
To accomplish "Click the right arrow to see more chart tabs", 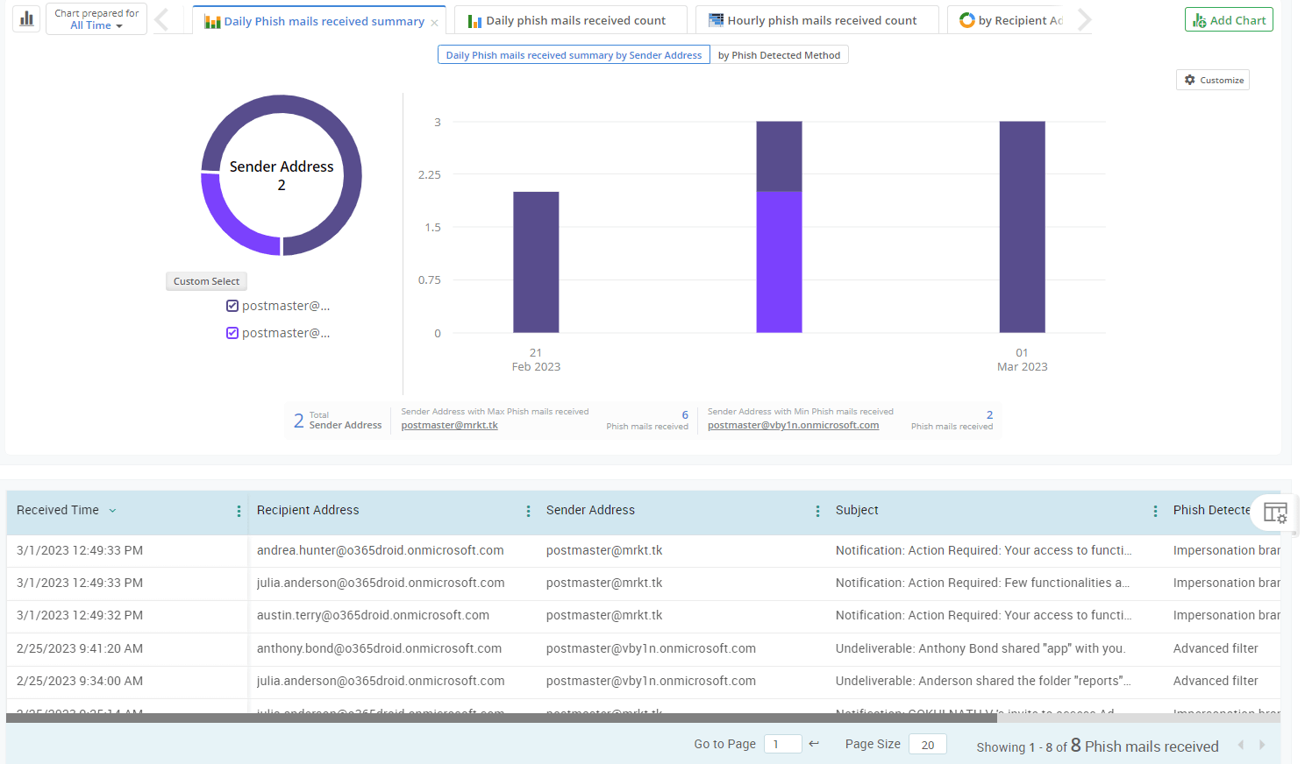I will [x=1085, y=18].
